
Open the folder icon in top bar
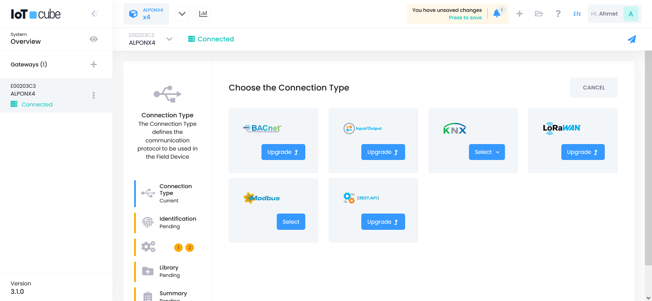point(539,14)
